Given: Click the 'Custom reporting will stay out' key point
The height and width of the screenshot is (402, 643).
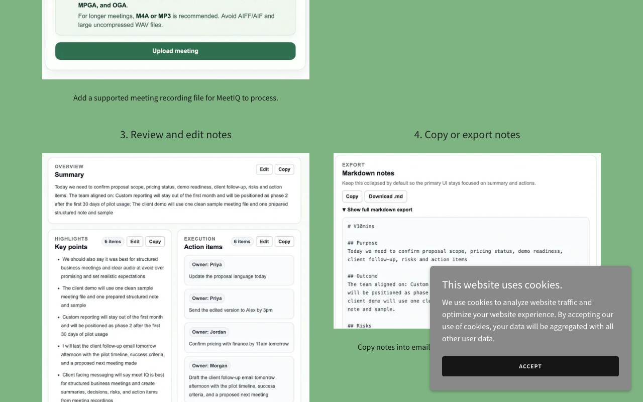Looking at the screenshot, I should click(x=112, y=326).
